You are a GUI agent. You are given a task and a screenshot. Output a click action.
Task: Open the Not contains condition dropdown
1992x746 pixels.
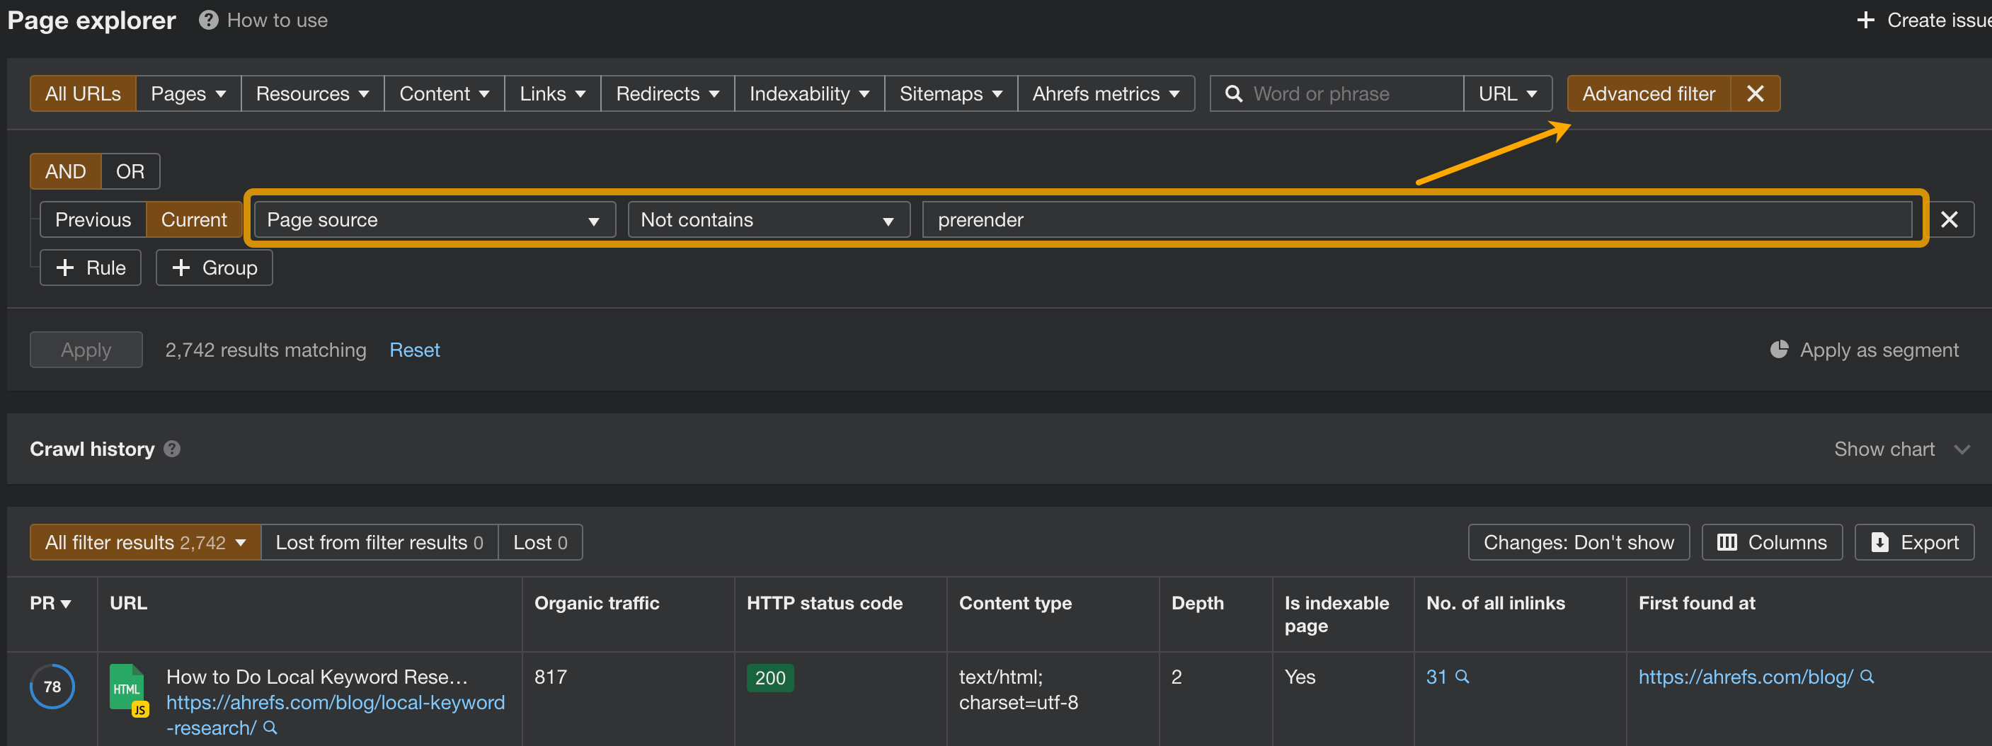click(768, 219)
